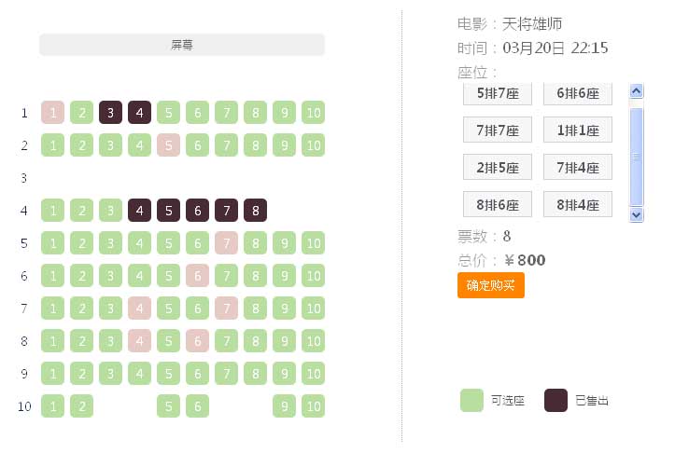Viewport: 675px width, 453px height.
Task: Toggle selected seat 1 in row 1
Action: click(52, 113)
